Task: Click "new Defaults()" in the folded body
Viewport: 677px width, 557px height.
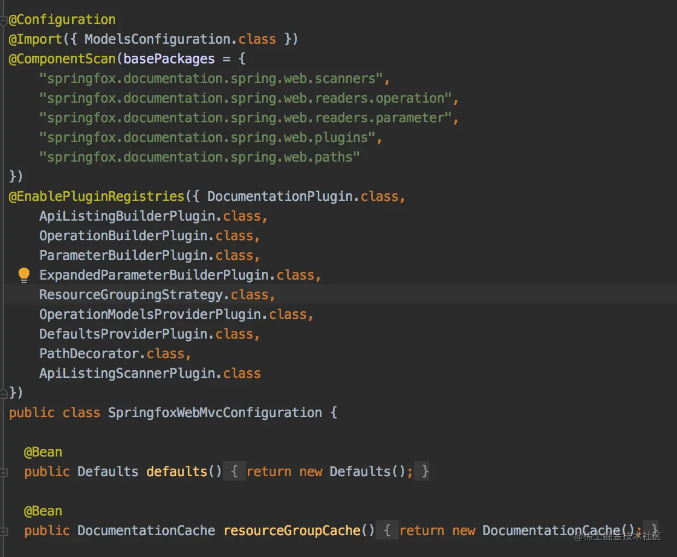Action: [x=352, y=472]
